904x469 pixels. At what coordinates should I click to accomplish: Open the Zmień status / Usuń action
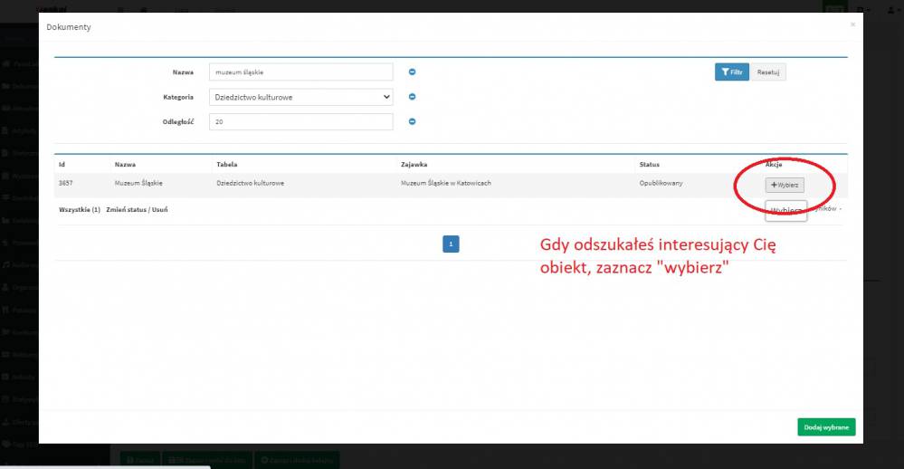point(137,209)
